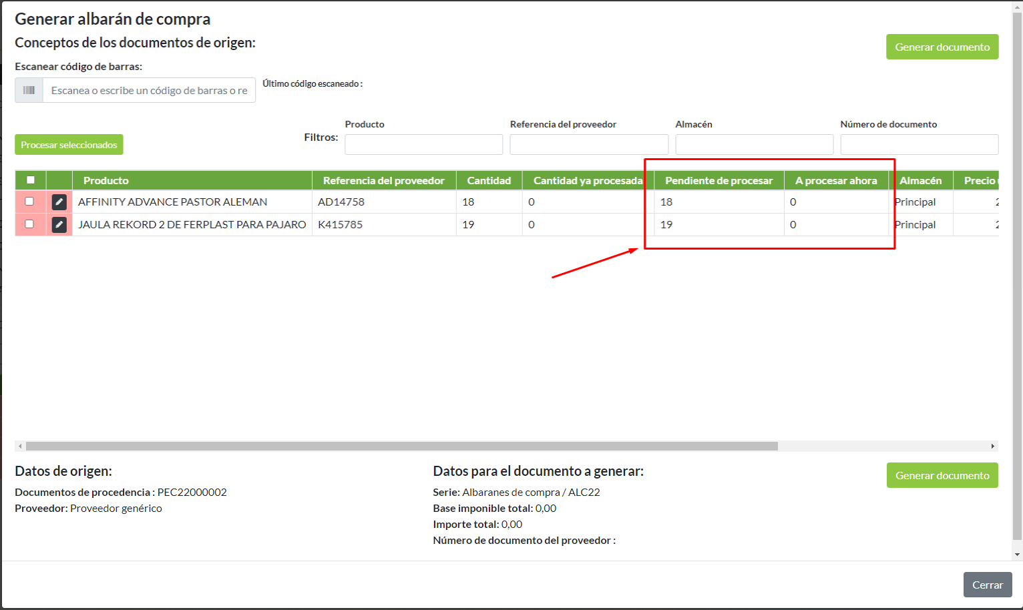Click the Almacén filter input field
1023x610 pixels.
click(754, 144)
